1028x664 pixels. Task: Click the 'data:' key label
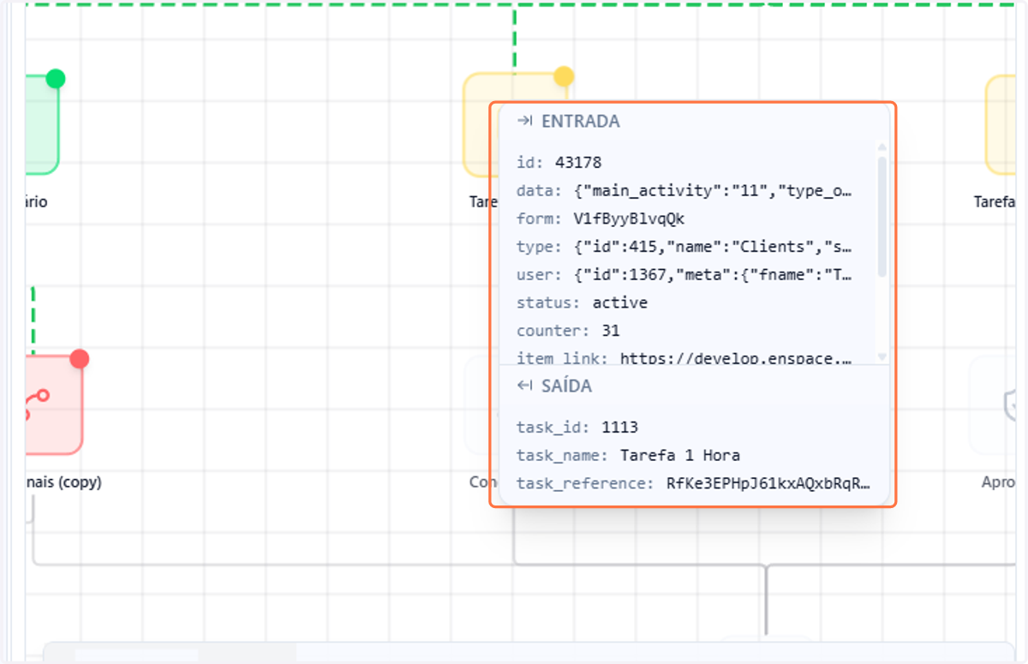click(540, 191)
